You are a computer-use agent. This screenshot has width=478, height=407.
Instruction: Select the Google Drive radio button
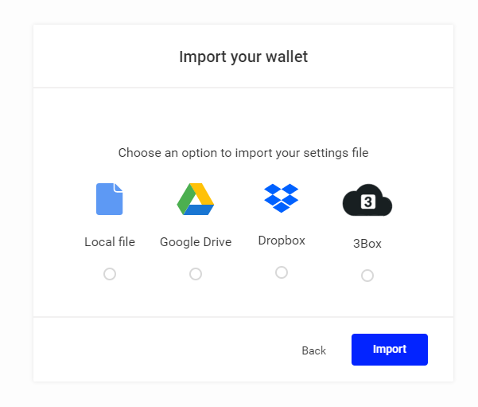pos(196,274)
